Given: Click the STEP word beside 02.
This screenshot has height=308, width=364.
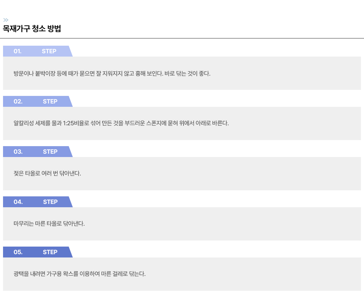Looking at the screenshot, I should coord(50,101).
